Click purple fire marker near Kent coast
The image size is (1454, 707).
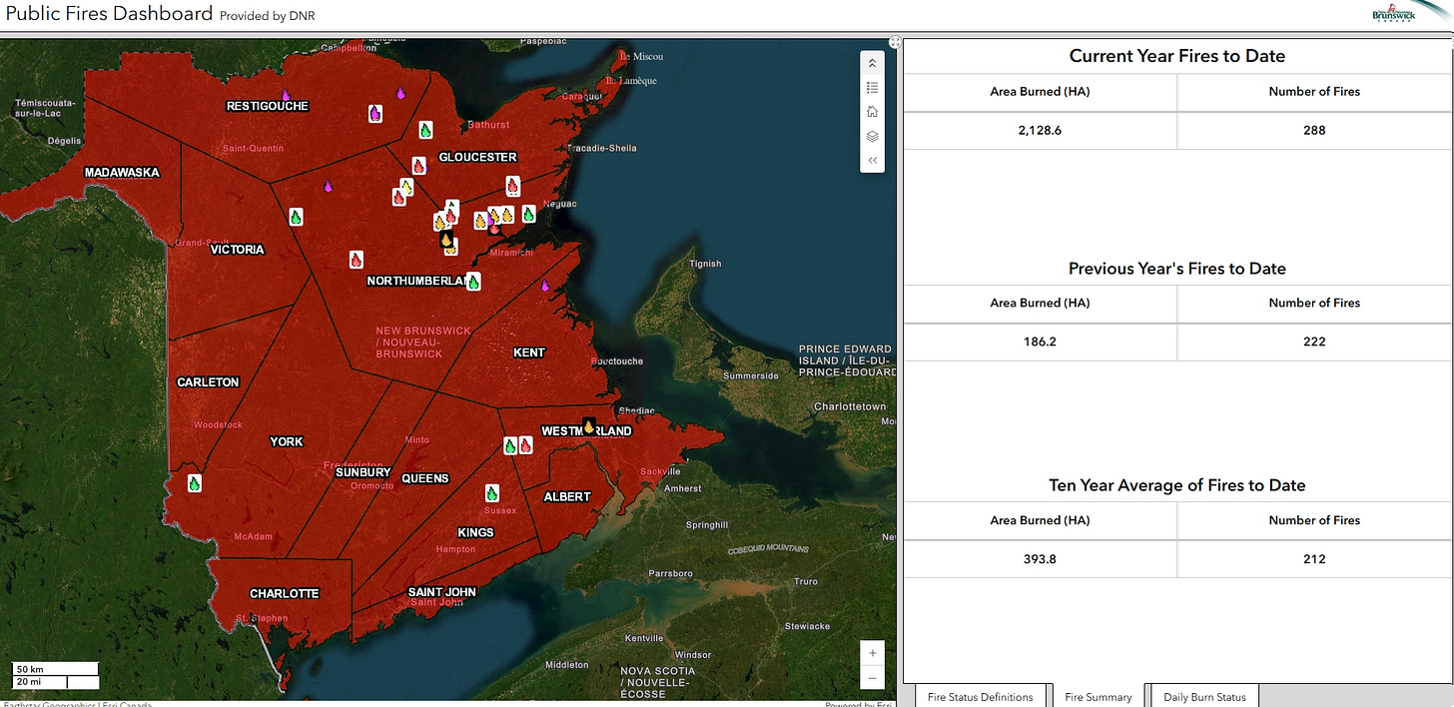coord(545,286)
